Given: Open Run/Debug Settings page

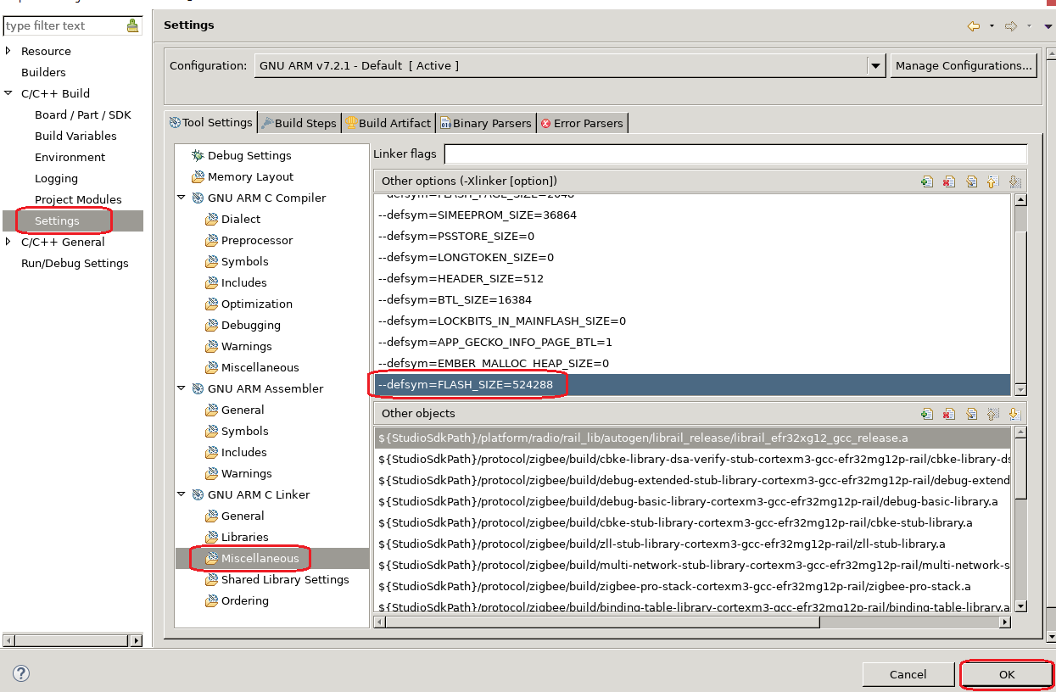Looking at the screenshot, I should coord(75,263).
